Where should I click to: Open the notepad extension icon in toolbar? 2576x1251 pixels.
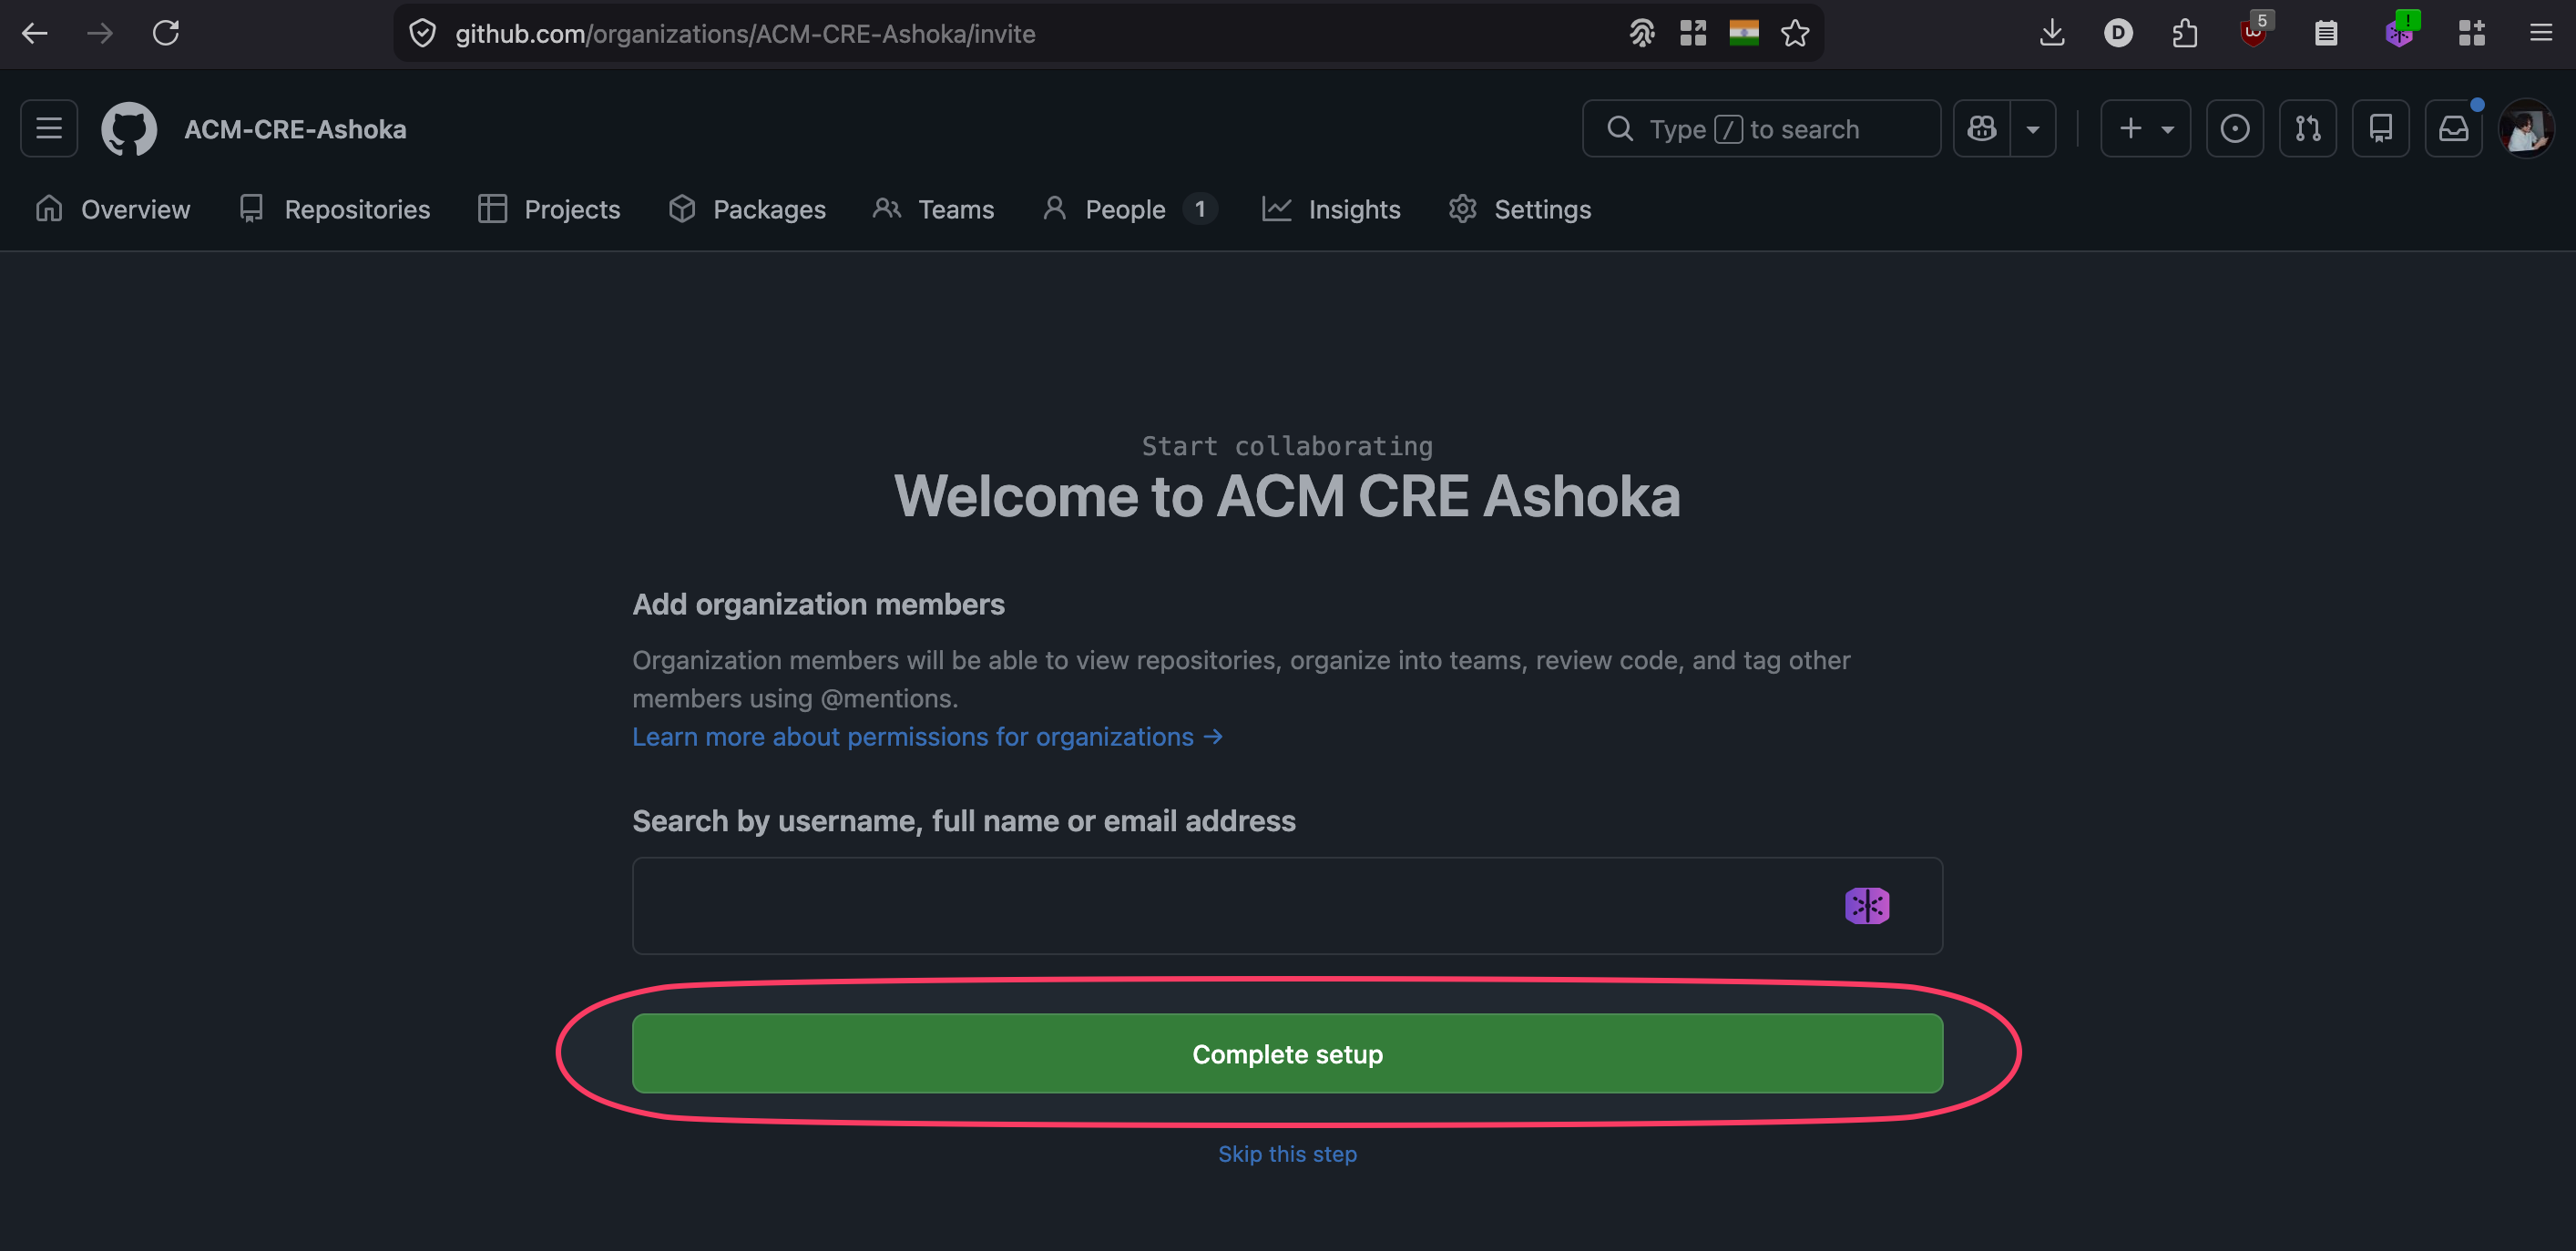(2326, 33)
